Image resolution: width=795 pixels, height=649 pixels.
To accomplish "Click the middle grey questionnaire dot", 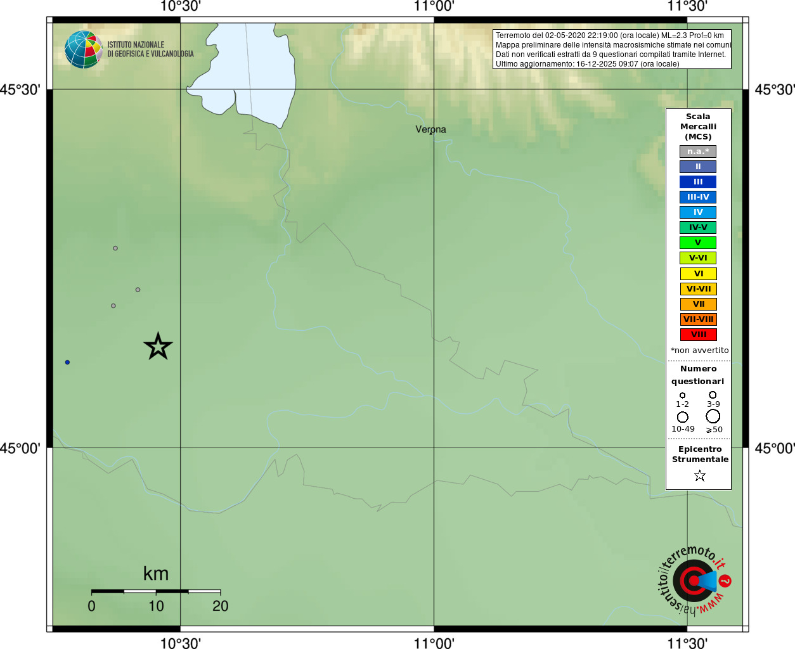I will [138, 290].
